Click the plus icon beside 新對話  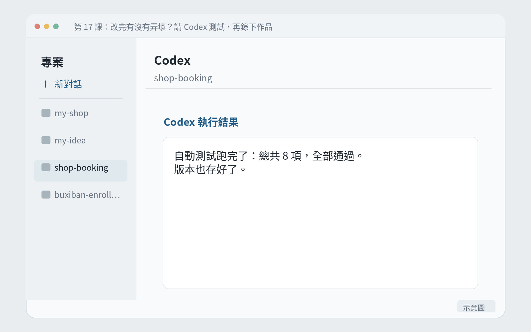(45, 84)
